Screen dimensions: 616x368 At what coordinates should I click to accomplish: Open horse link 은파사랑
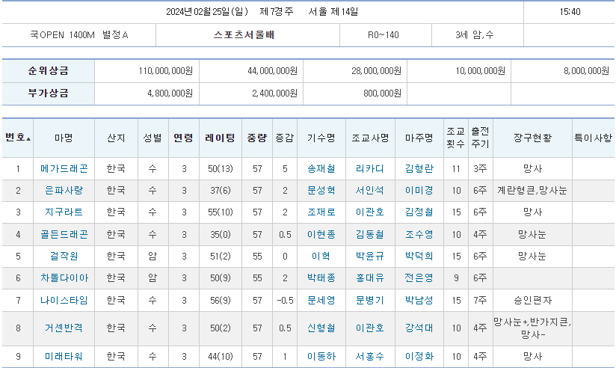coord(64,190)
